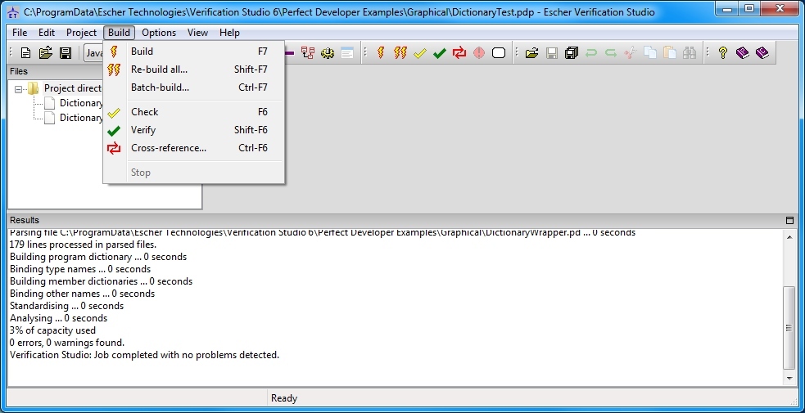Click the red Cross-reference toolbar icon
This screenshot has width=805, height=413.
(x=459, y=53)
